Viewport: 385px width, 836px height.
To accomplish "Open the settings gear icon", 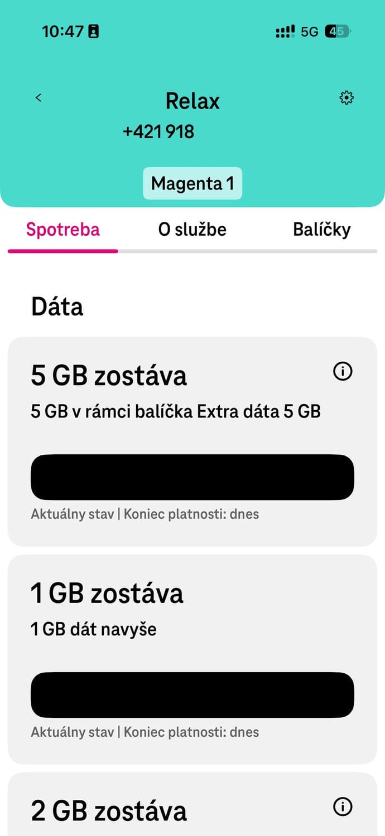I will point(346,98).
